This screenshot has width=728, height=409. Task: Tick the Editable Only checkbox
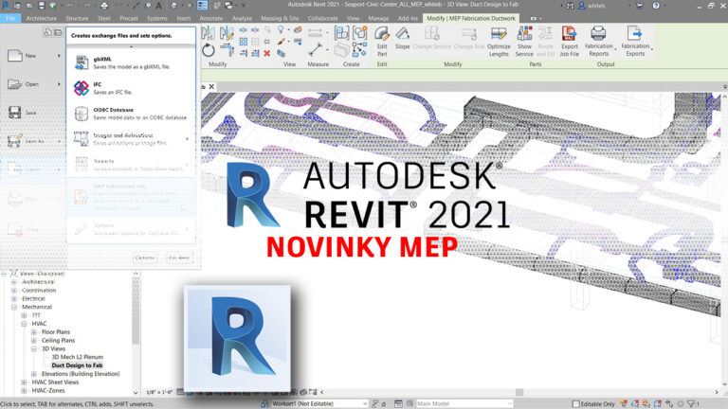[575, 404]
